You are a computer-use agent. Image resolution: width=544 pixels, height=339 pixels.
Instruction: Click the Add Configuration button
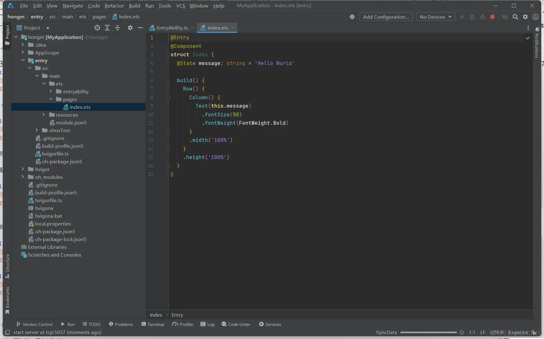(386, 17)
